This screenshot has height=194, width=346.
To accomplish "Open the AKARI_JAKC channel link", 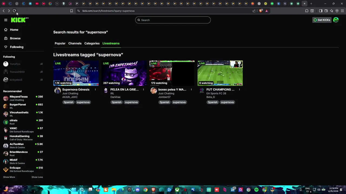I will (70, 97).
